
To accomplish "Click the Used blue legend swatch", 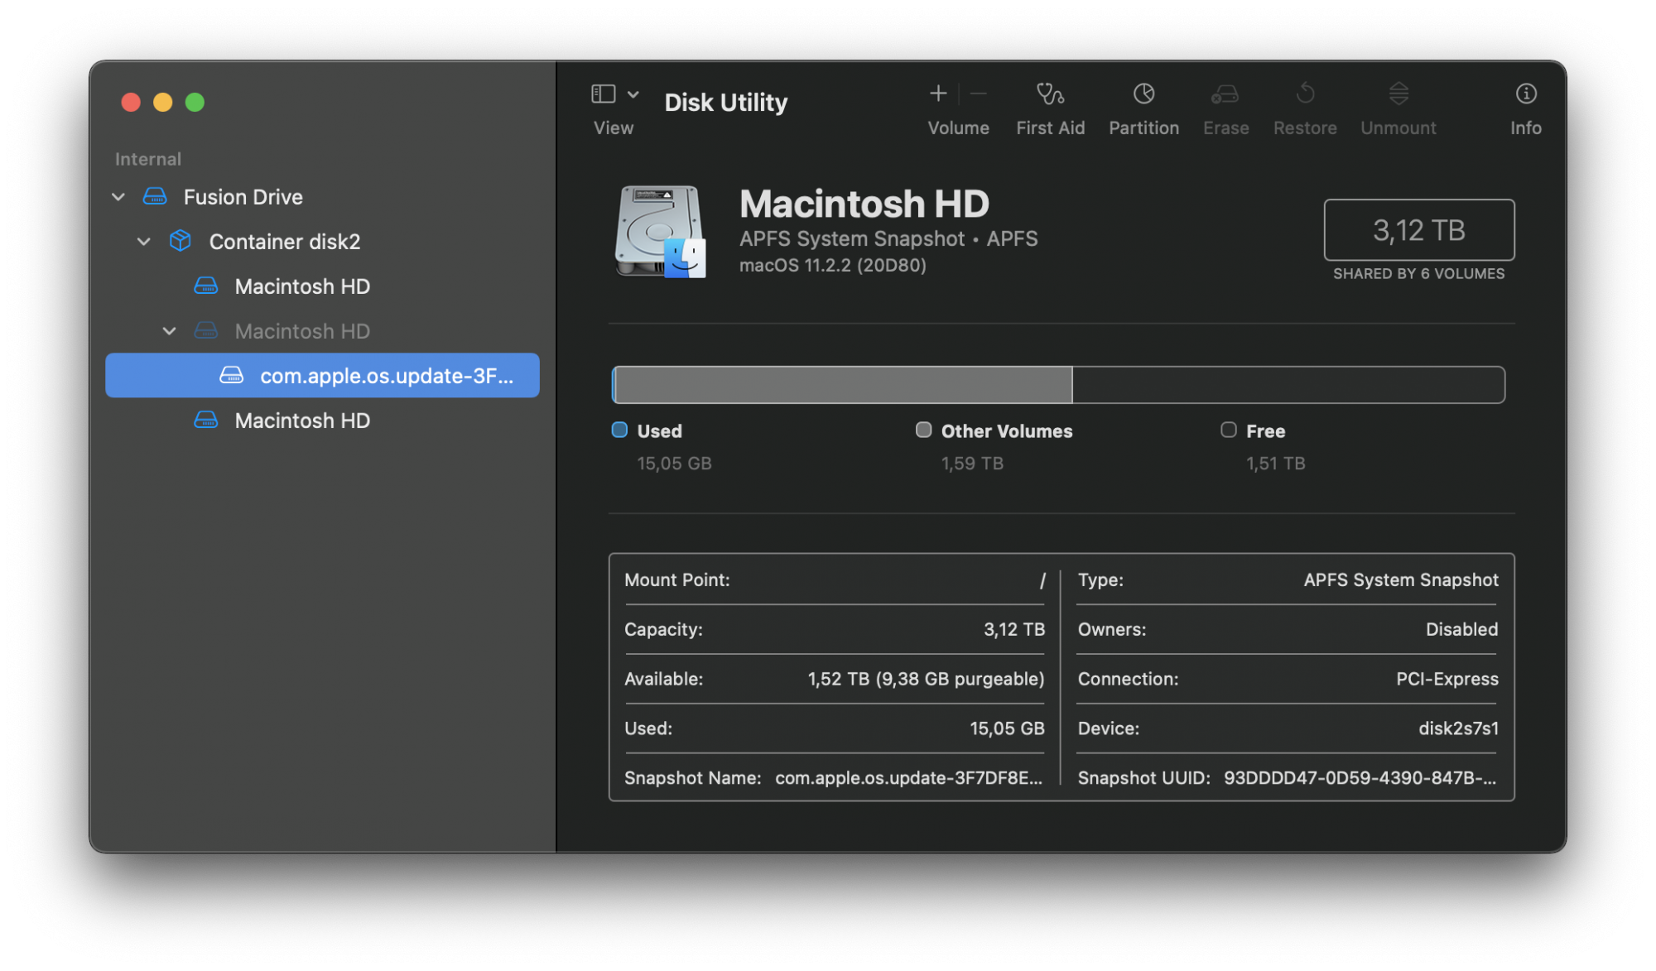I will point(619,430).
